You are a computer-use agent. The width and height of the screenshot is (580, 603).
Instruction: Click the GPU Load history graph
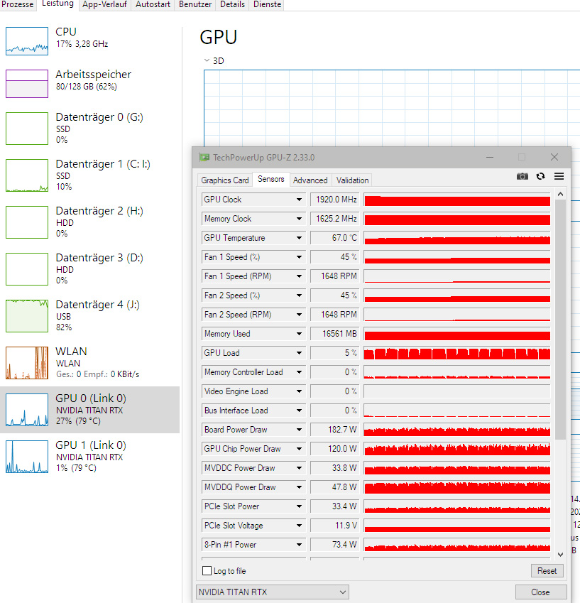pos(457,353)
